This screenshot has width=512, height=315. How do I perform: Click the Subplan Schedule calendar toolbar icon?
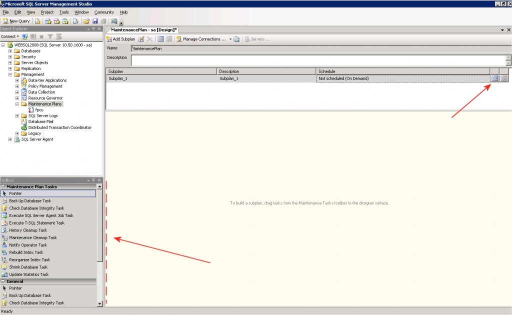[x=160, y=39]
